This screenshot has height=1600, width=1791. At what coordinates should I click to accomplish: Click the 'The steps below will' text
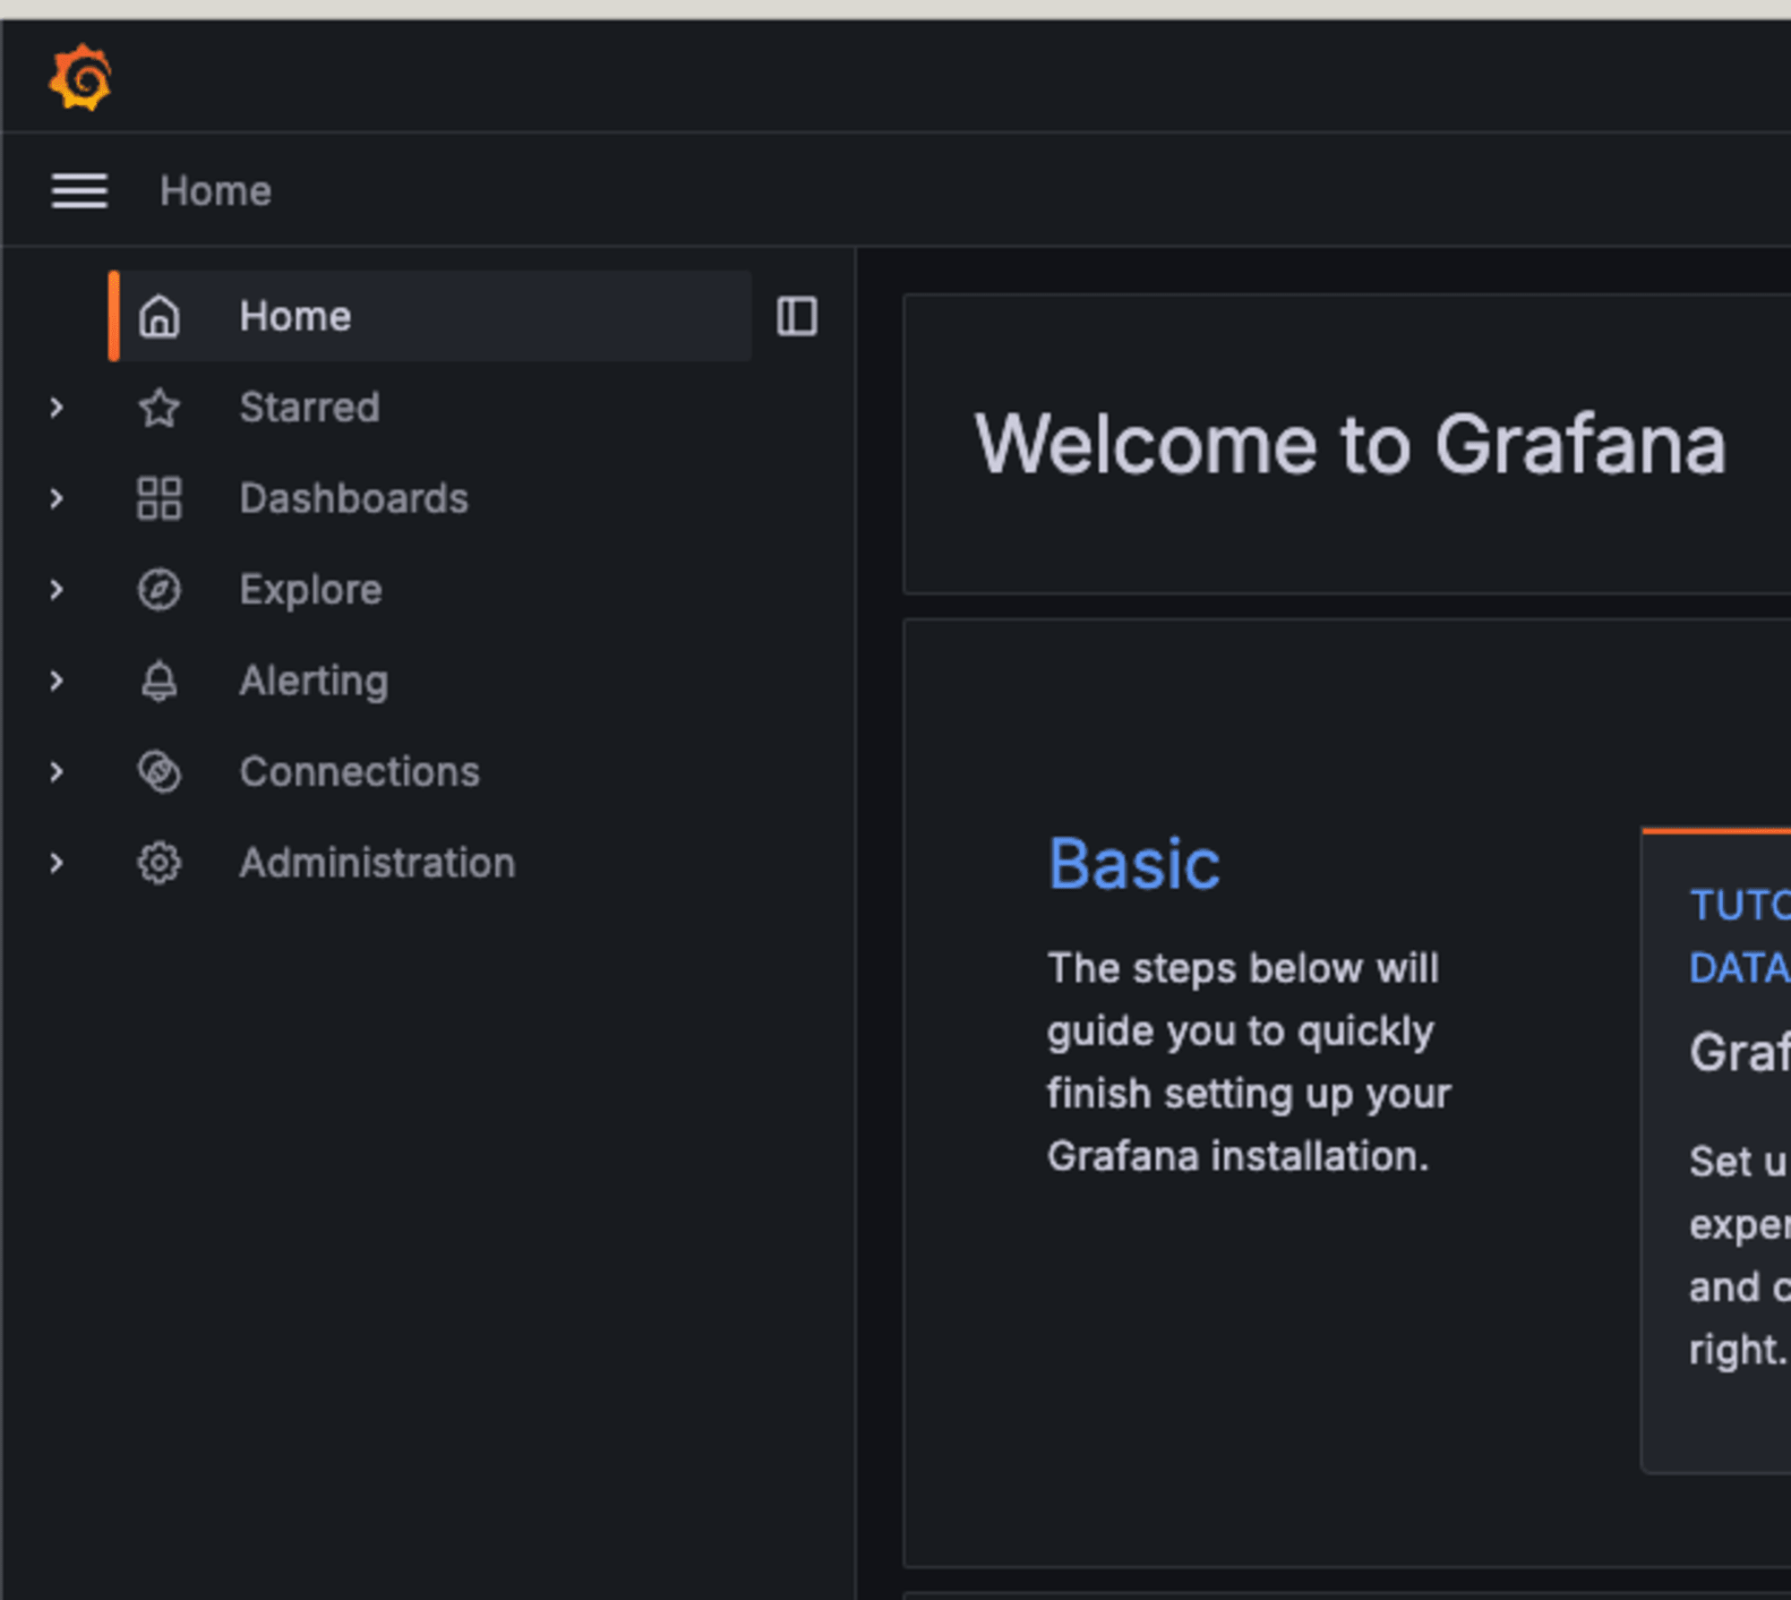point(1243,968)
